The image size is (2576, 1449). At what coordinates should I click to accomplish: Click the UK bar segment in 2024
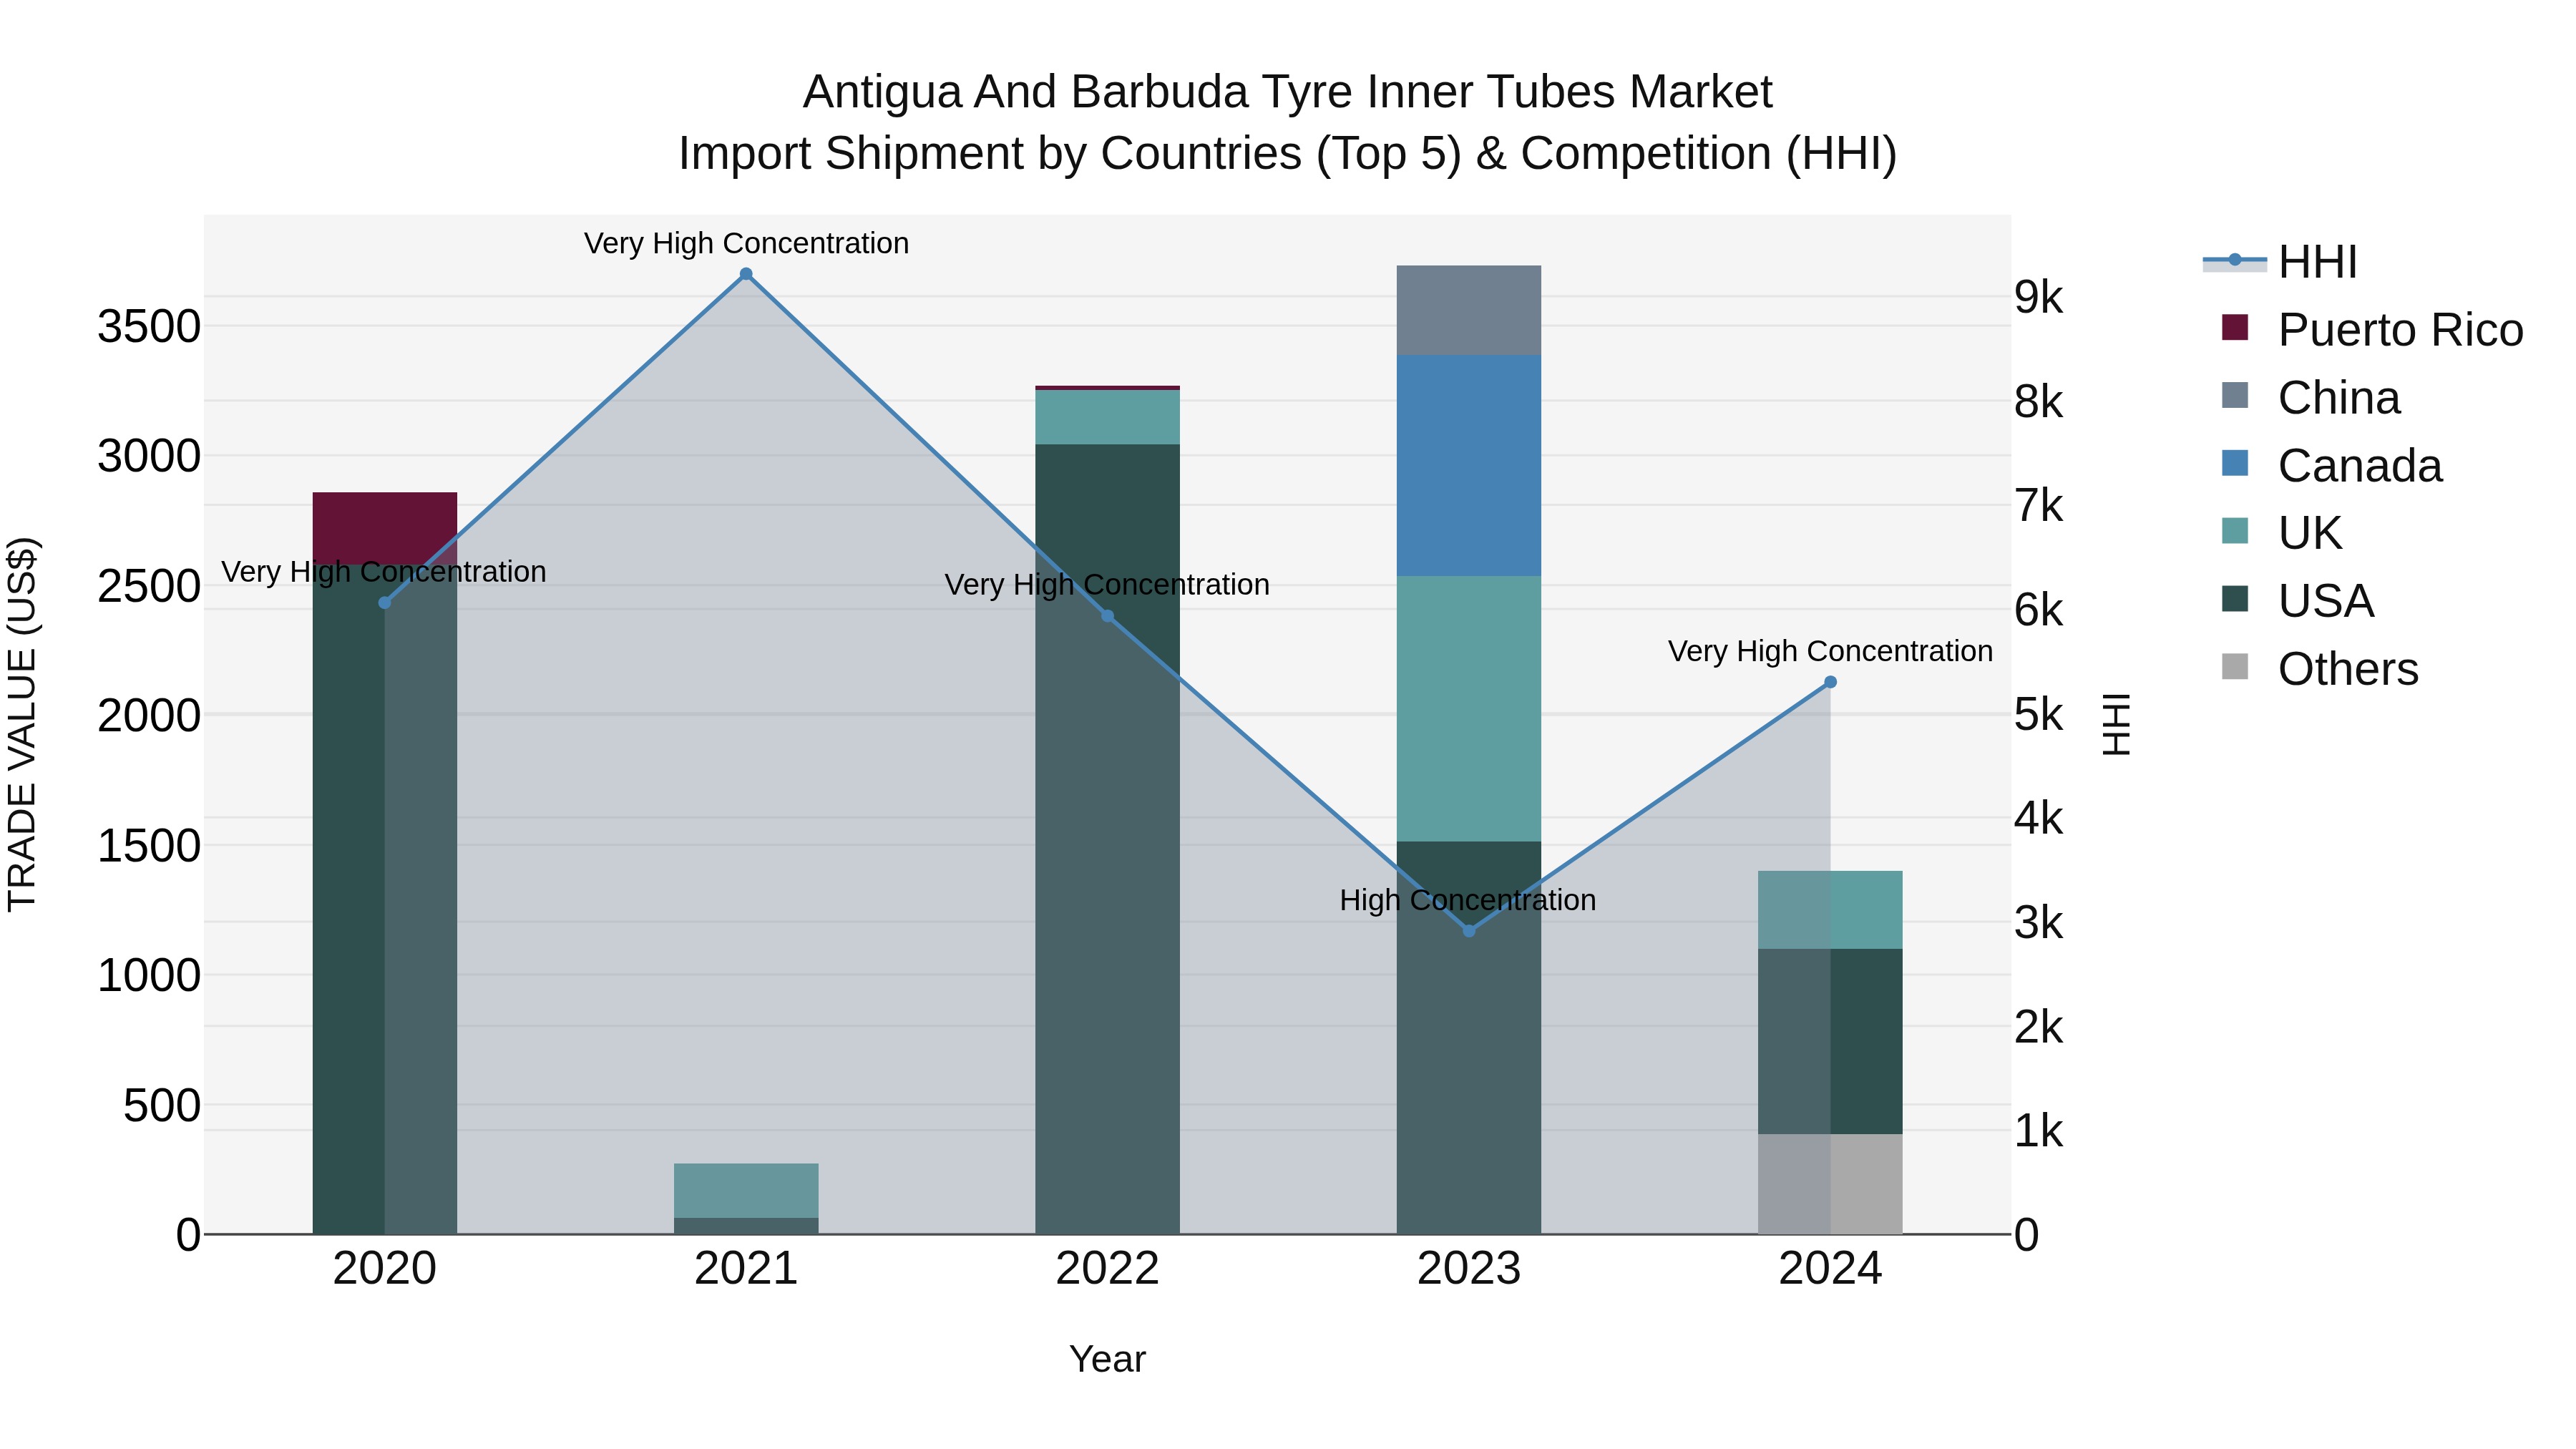point(1830,910)
